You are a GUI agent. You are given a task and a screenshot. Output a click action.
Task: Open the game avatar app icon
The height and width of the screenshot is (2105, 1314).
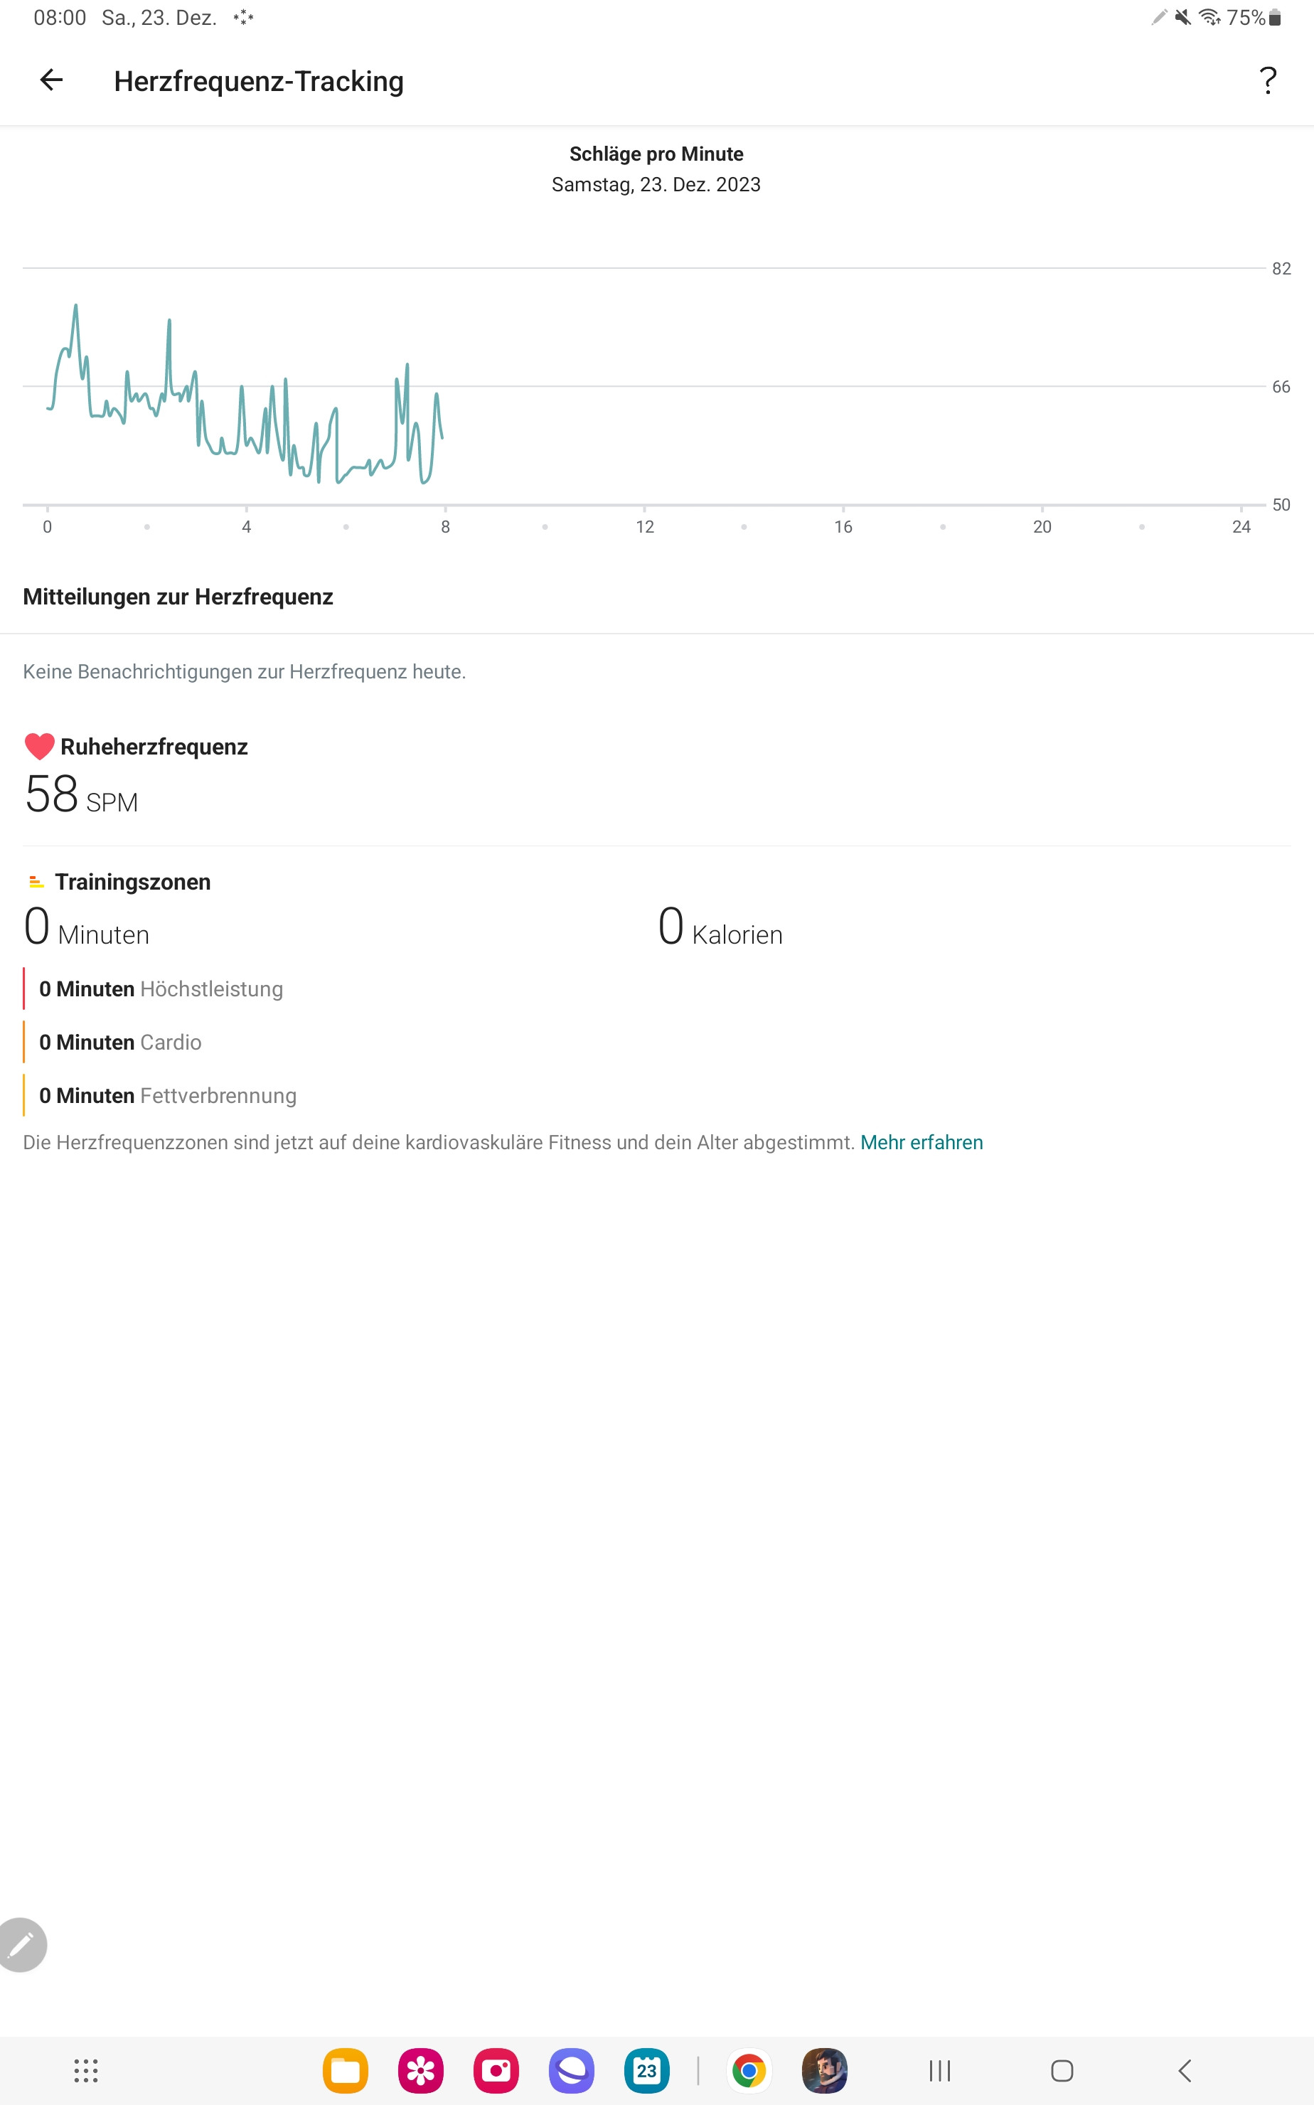point(824,2070)
